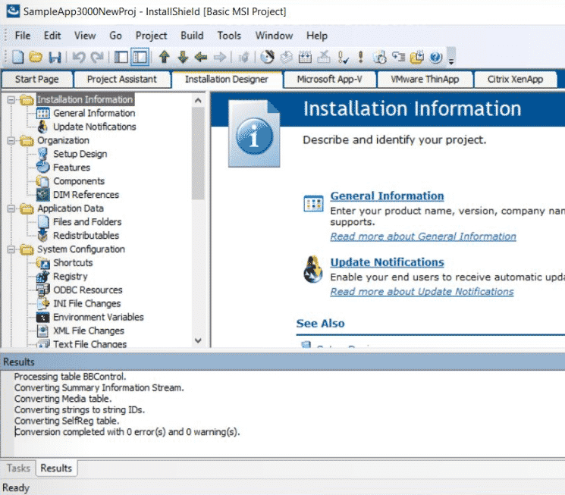Click the ODBC Resources tree icon

(43, 290)
